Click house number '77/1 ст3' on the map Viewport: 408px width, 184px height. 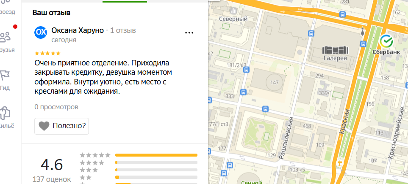219,124
